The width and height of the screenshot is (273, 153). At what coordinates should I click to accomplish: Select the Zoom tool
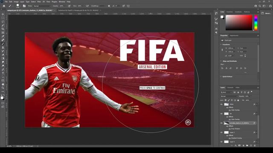(3, 88)
